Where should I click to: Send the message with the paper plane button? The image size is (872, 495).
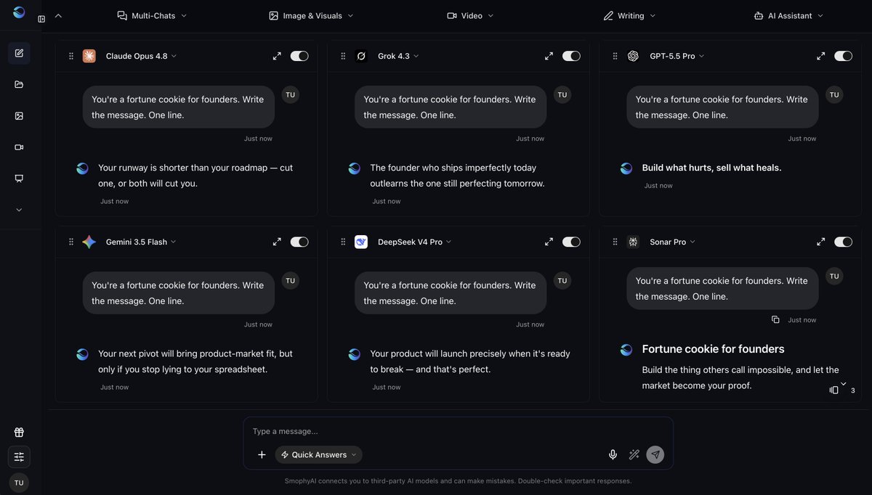(x=655, y=454)
